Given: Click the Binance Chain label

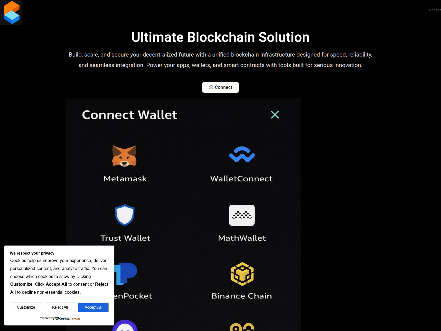Looking at the screenshot, I should [242, 296].
